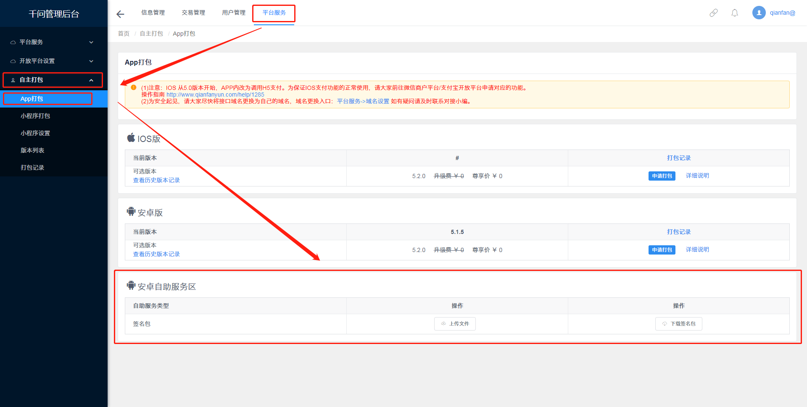The width and height of the screenshot is (807, 407).
Task: Click the link chain icon in header
Action: (713, 13)
